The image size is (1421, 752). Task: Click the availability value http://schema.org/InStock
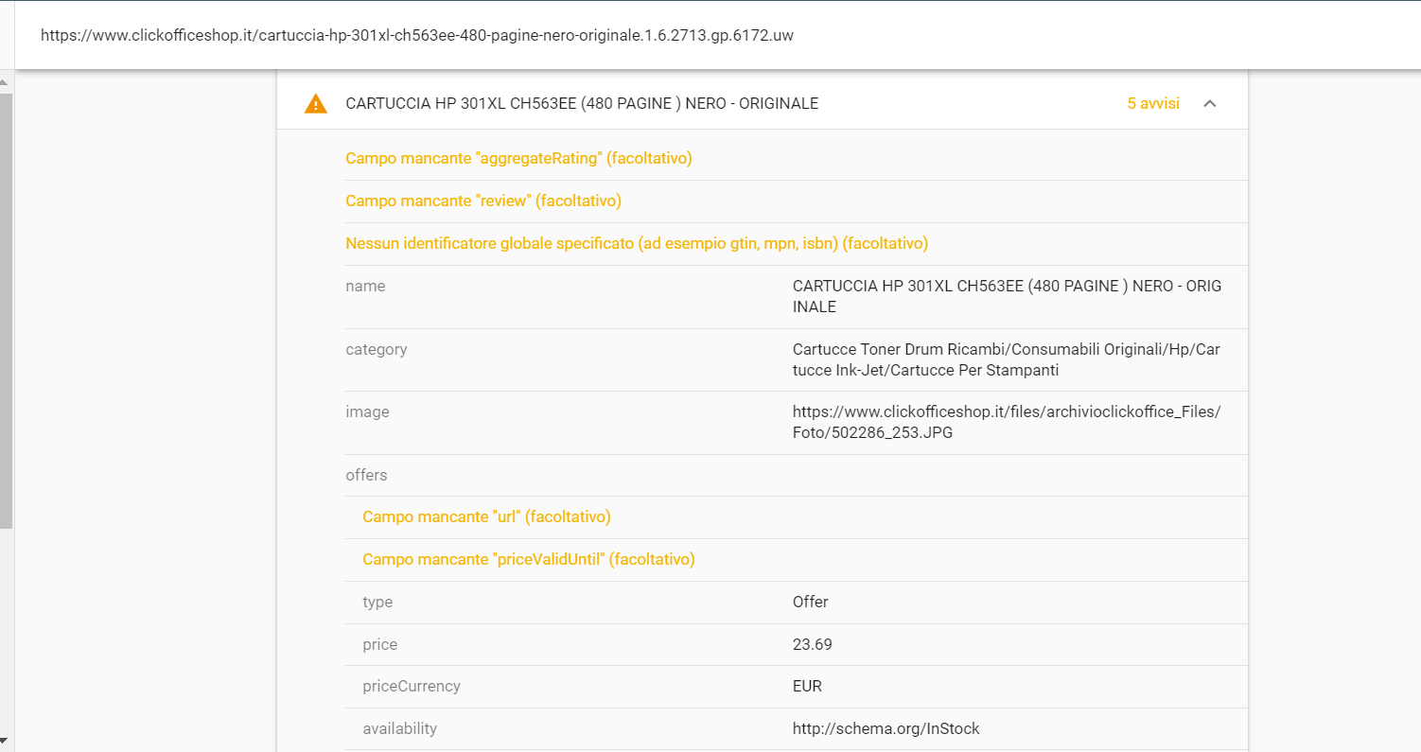click(x=886, y=729)
